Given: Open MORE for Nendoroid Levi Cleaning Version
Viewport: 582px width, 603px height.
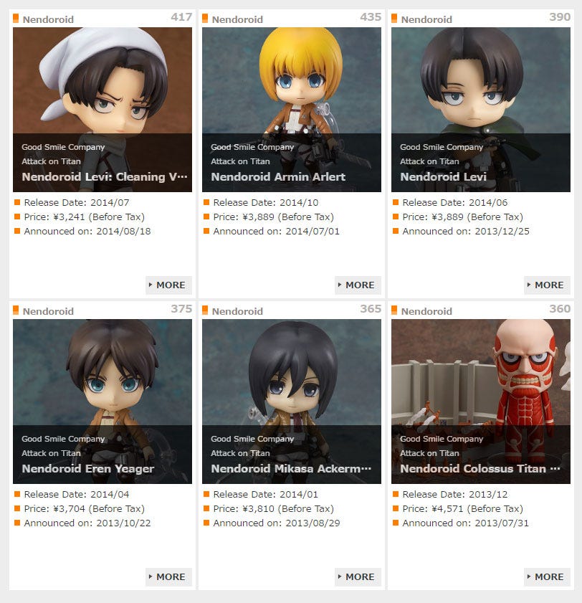Looking at the screenshot, I should click(x=168, y=285).
